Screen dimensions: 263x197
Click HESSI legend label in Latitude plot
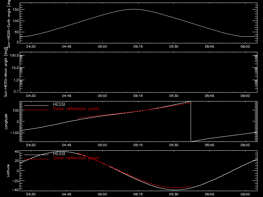(x=59, y=153)
